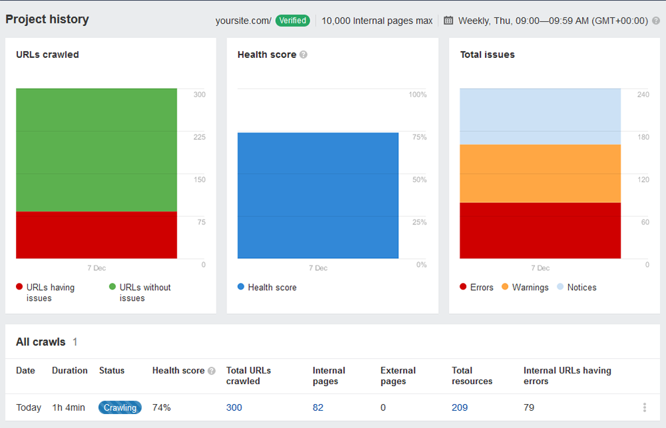Toggle the Notices legend item
The width and height of the screenshot is (666, 428).
click(577, 287)
